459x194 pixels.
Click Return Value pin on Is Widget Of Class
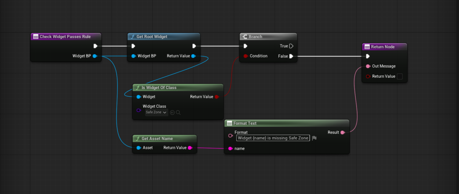pos(217,97)
